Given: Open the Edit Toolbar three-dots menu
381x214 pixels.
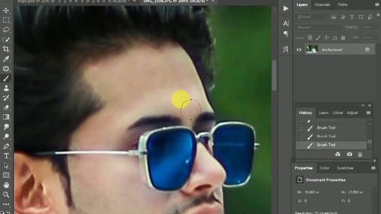Looking at the screenshot, I should click(6, 204).
